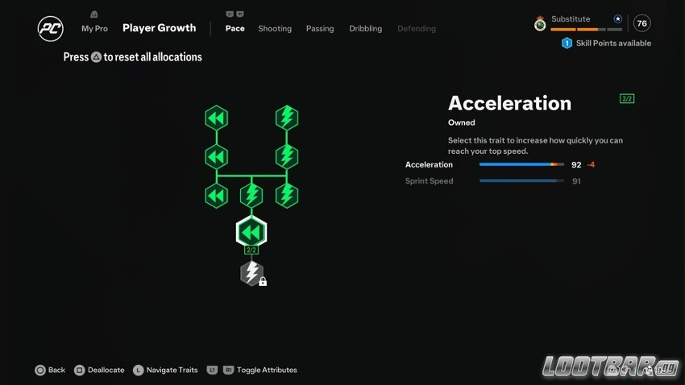Click the blue star badge icon
Image resolution: width=685 pixels, height=385 pixels.
pos(617,19)
